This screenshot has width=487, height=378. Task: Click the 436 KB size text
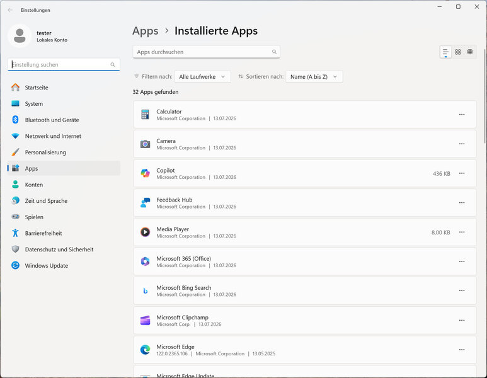pyautogui.click(x=442, y=174)
